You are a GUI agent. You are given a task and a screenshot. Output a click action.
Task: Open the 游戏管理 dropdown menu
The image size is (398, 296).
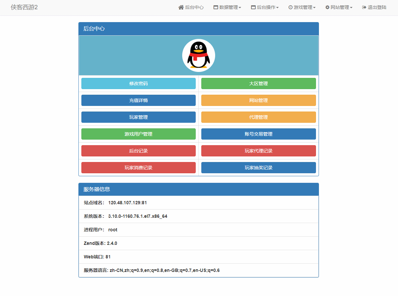tap(302, 7)
